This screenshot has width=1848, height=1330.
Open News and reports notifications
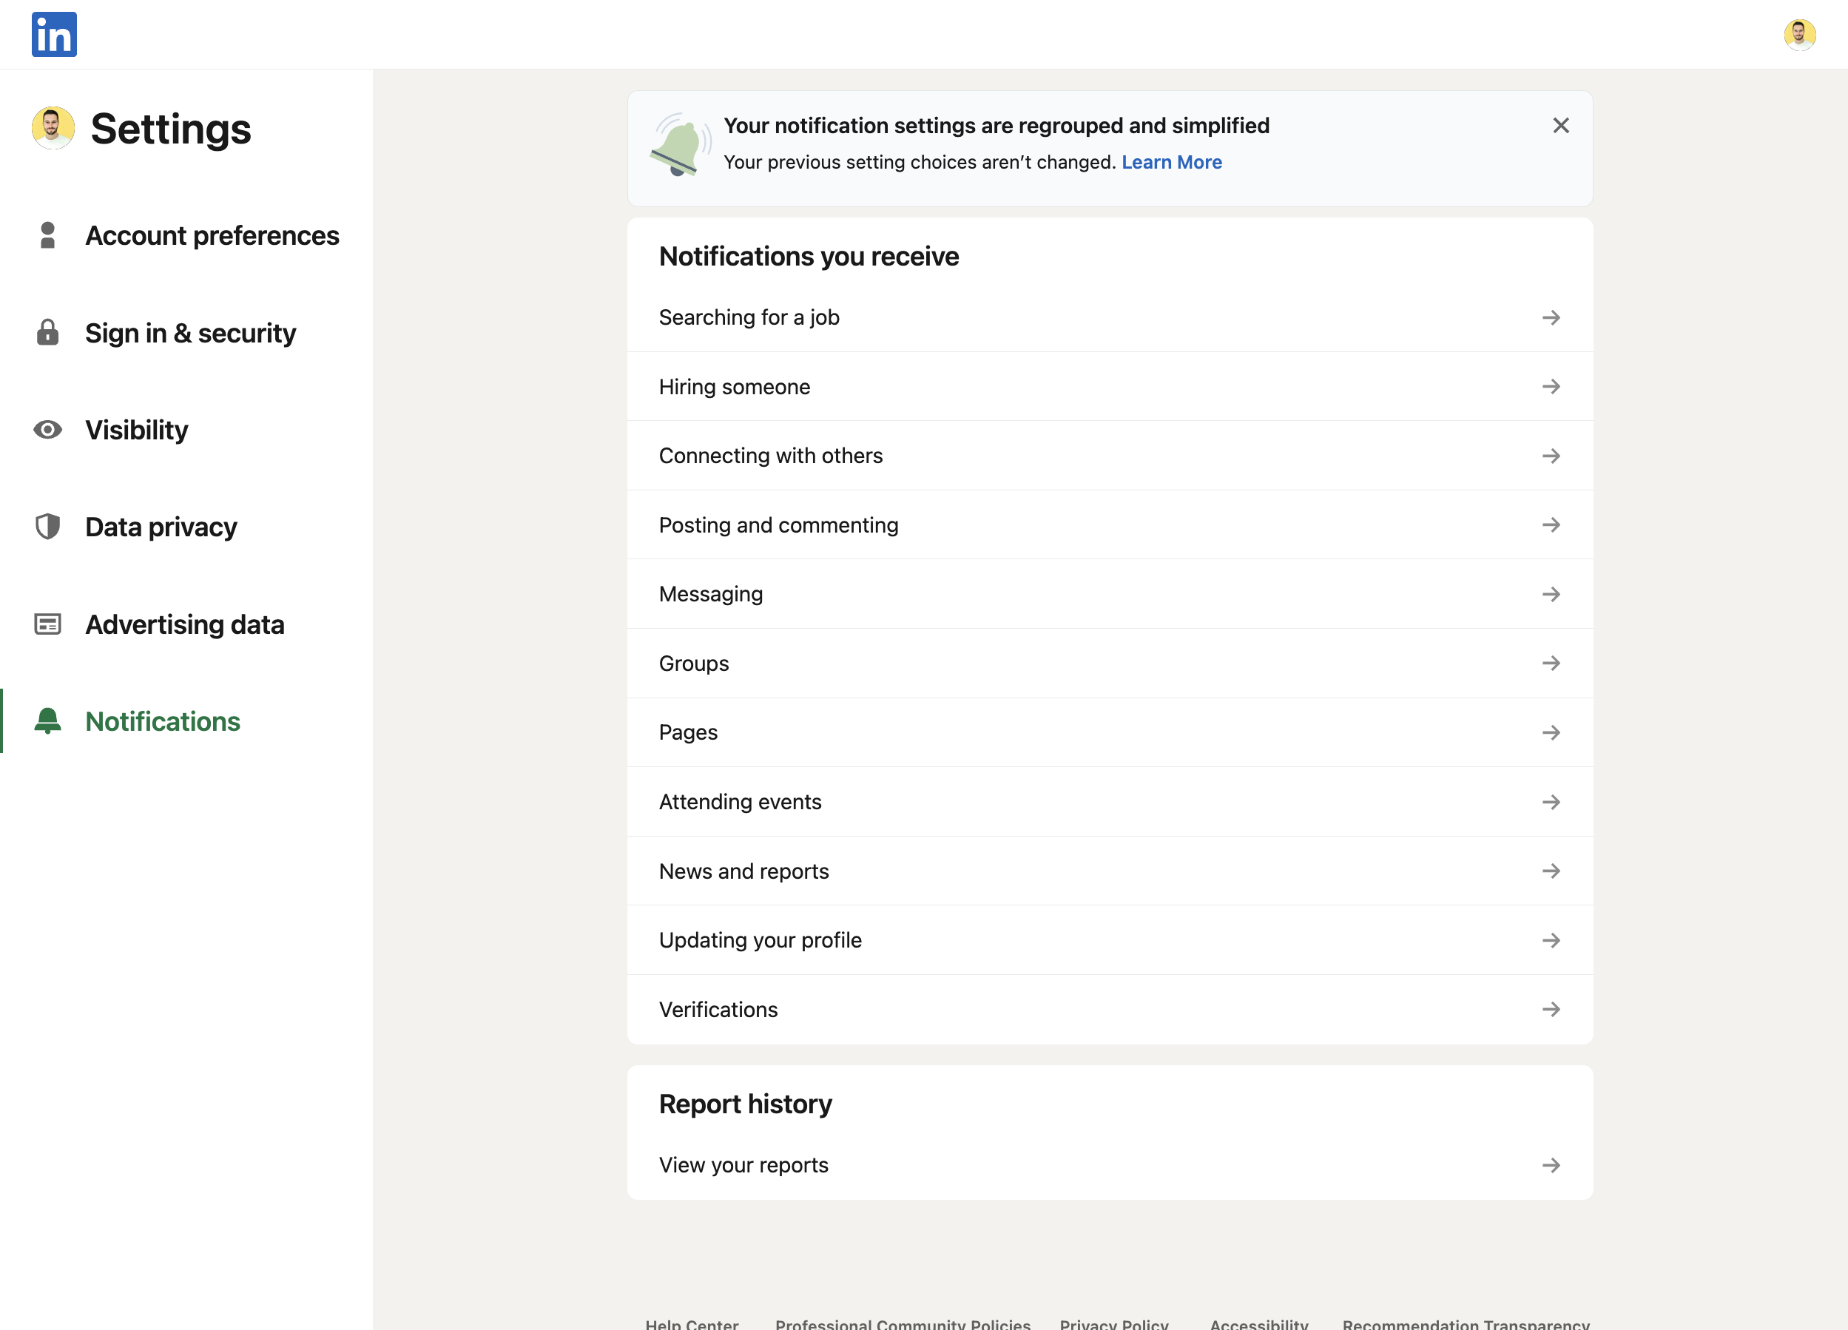pyautogui.click(x=1110, y=871)
